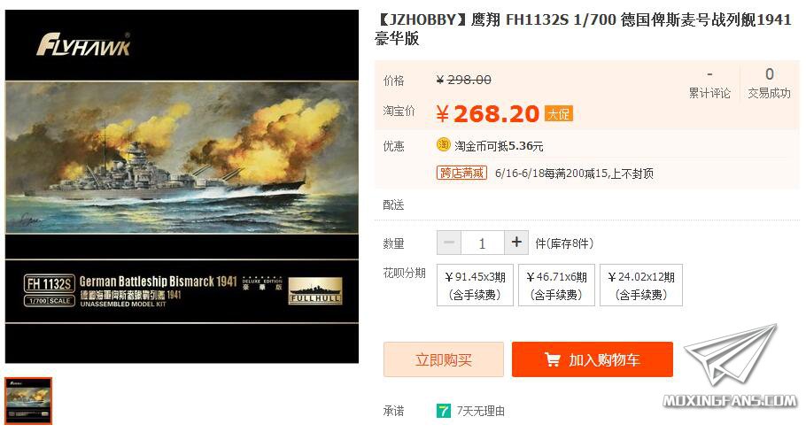Select the ¥24.02x12期 installment option
This screenshot has height=432, width=806.
click(x=641, y=285)
